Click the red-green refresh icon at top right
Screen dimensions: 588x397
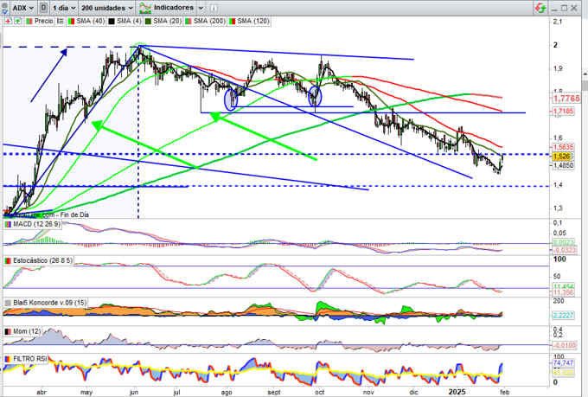click(x=539, y=7)
